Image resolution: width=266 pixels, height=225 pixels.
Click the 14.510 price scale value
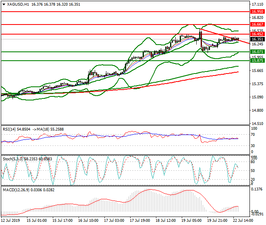point(258,124)
